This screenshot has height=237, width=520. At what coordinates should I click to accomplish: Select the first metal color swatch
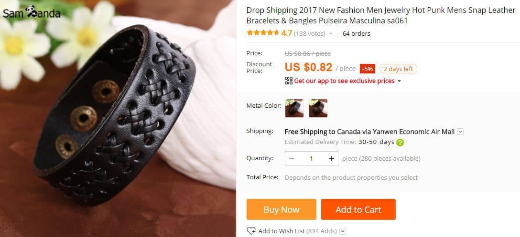(294, 108)
